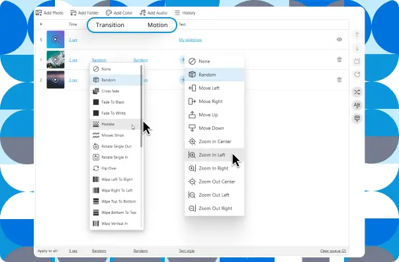The height and width of the screenshot is (262, 399).
Task: Select Zoom In Right motion
Action: click(x=214, y=168)
